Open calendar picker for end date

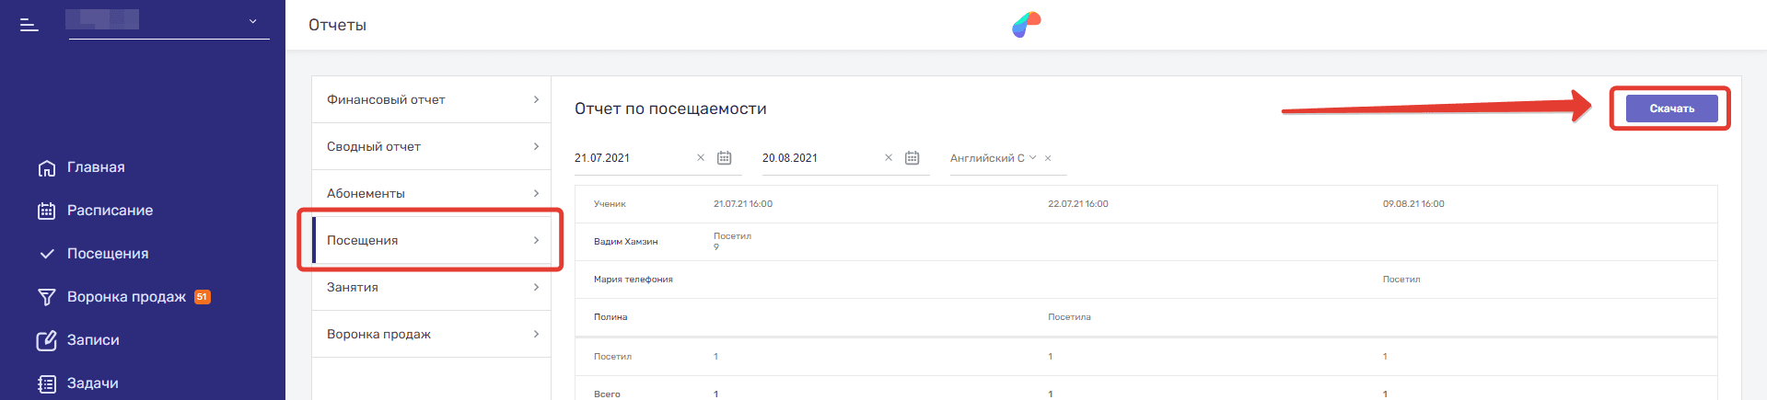pos(912,158)
